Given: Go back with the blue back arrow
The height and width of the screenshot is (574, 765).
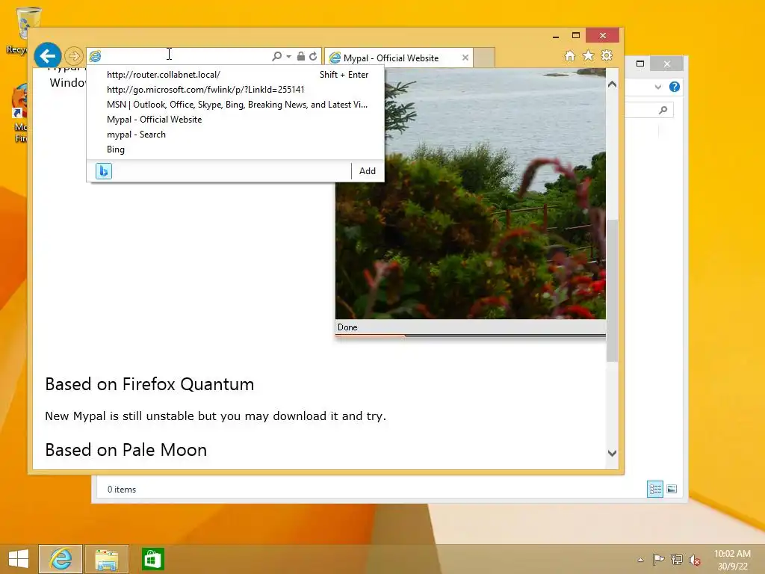Looking at the screenshot, I should tap(47, 56).
